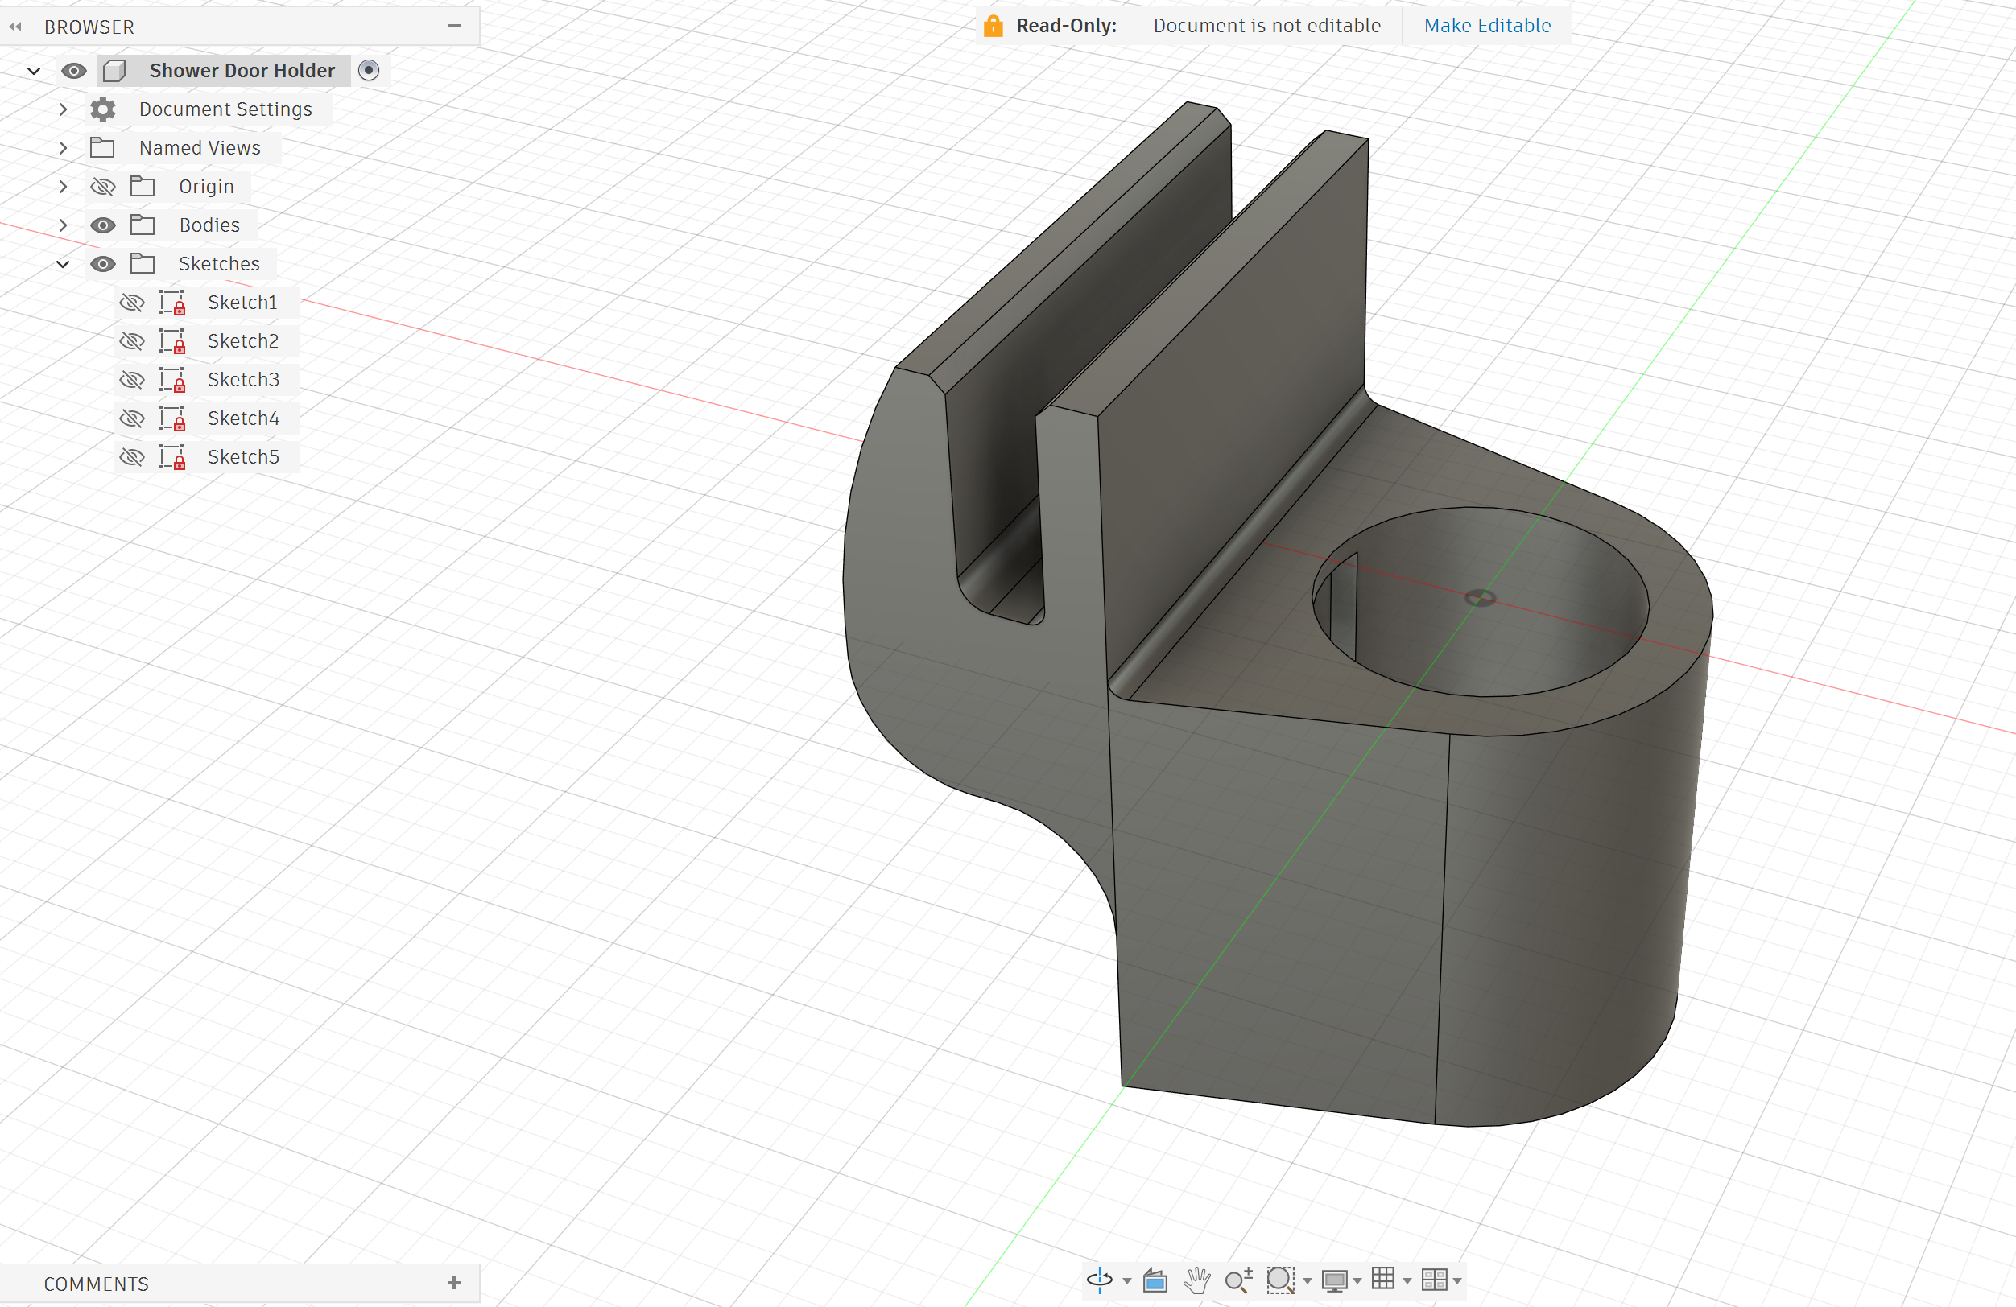Image resolution: width=2016 pixels, height=1307 pixels.
Task: Select the Orbit tool in navigation bar
Action: (1100, 1280)
